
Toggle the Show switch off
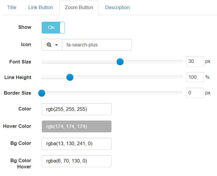click(53, 28)
